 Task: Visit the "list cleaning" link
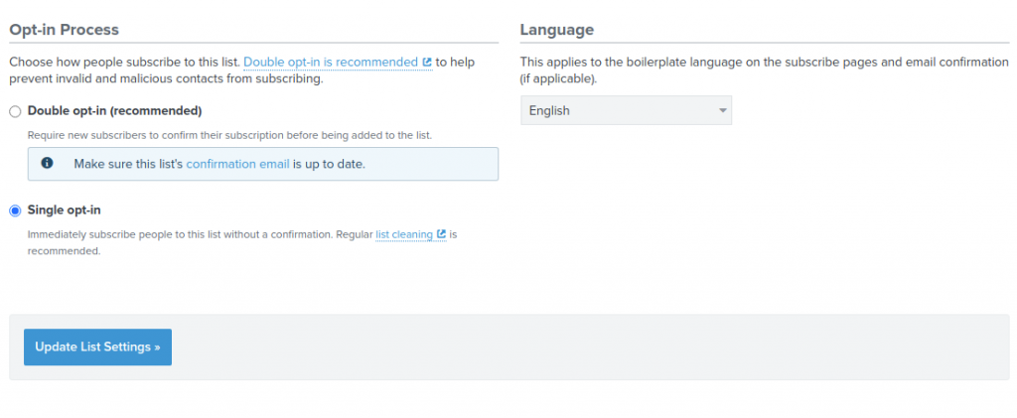coord(404,234)
